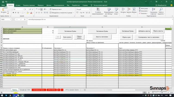Screen dimensions: 174x97
Task: Add a new sheet with the plus button
Action: 85,90
